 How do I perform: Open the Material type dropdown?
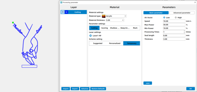(x=116, y=16)
